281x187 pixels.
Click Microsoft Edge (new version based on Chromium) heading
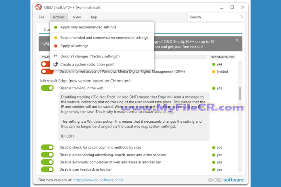pos(85,81)
